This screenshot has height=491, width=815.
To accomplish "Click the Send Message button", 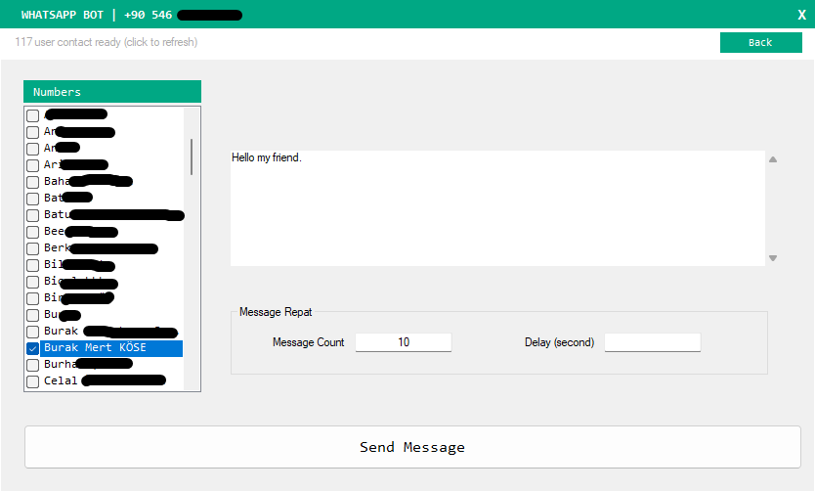I will [x=412, y=447].
